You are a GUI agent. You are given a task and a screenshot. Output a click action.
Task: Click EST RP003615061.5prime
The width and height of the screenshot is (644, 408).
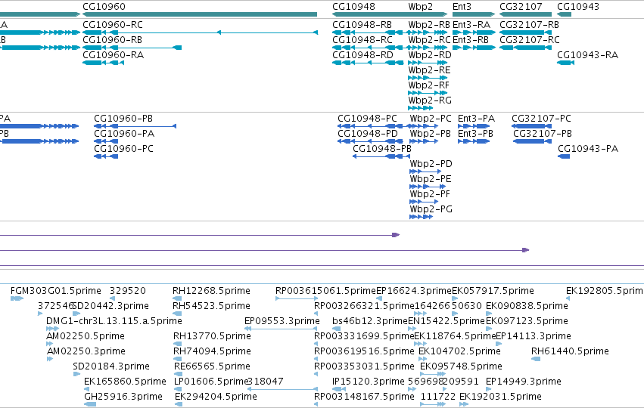click(297, 298)
